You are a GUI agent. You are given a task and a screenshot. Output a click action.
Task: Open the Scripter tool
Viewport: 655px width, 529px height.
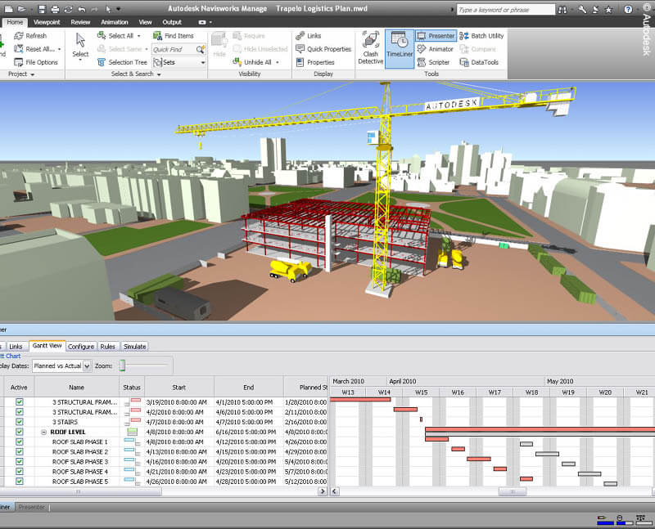[x=433, y=62]
